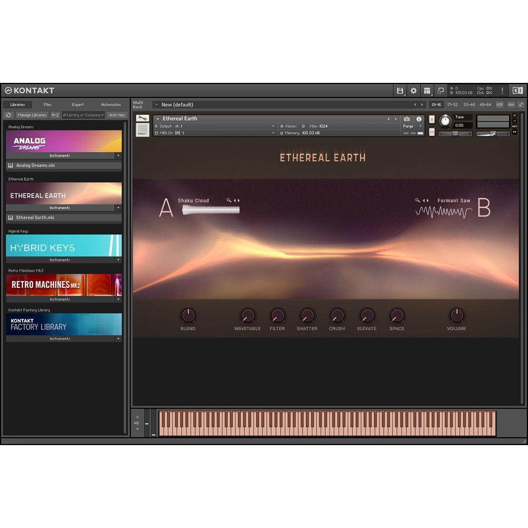This screenshot has width=528, height=528.
Task: Click the snapshot camera icon
Action: [x=406, y=120]
